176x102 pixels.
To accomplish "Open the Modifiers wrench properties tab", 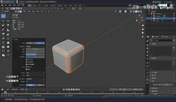I will click(x=147, y=66).
